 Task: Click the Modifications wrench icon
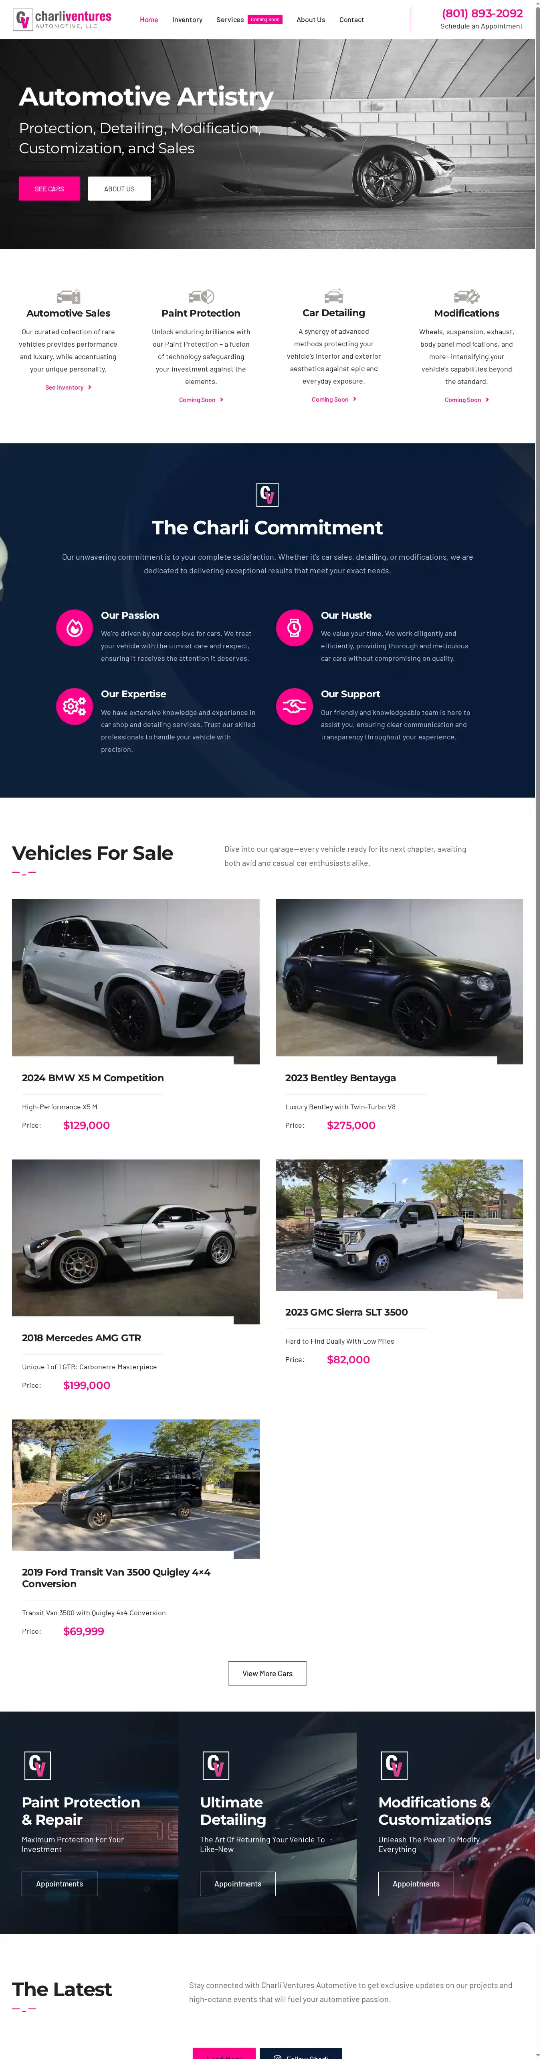coord(467,296)
